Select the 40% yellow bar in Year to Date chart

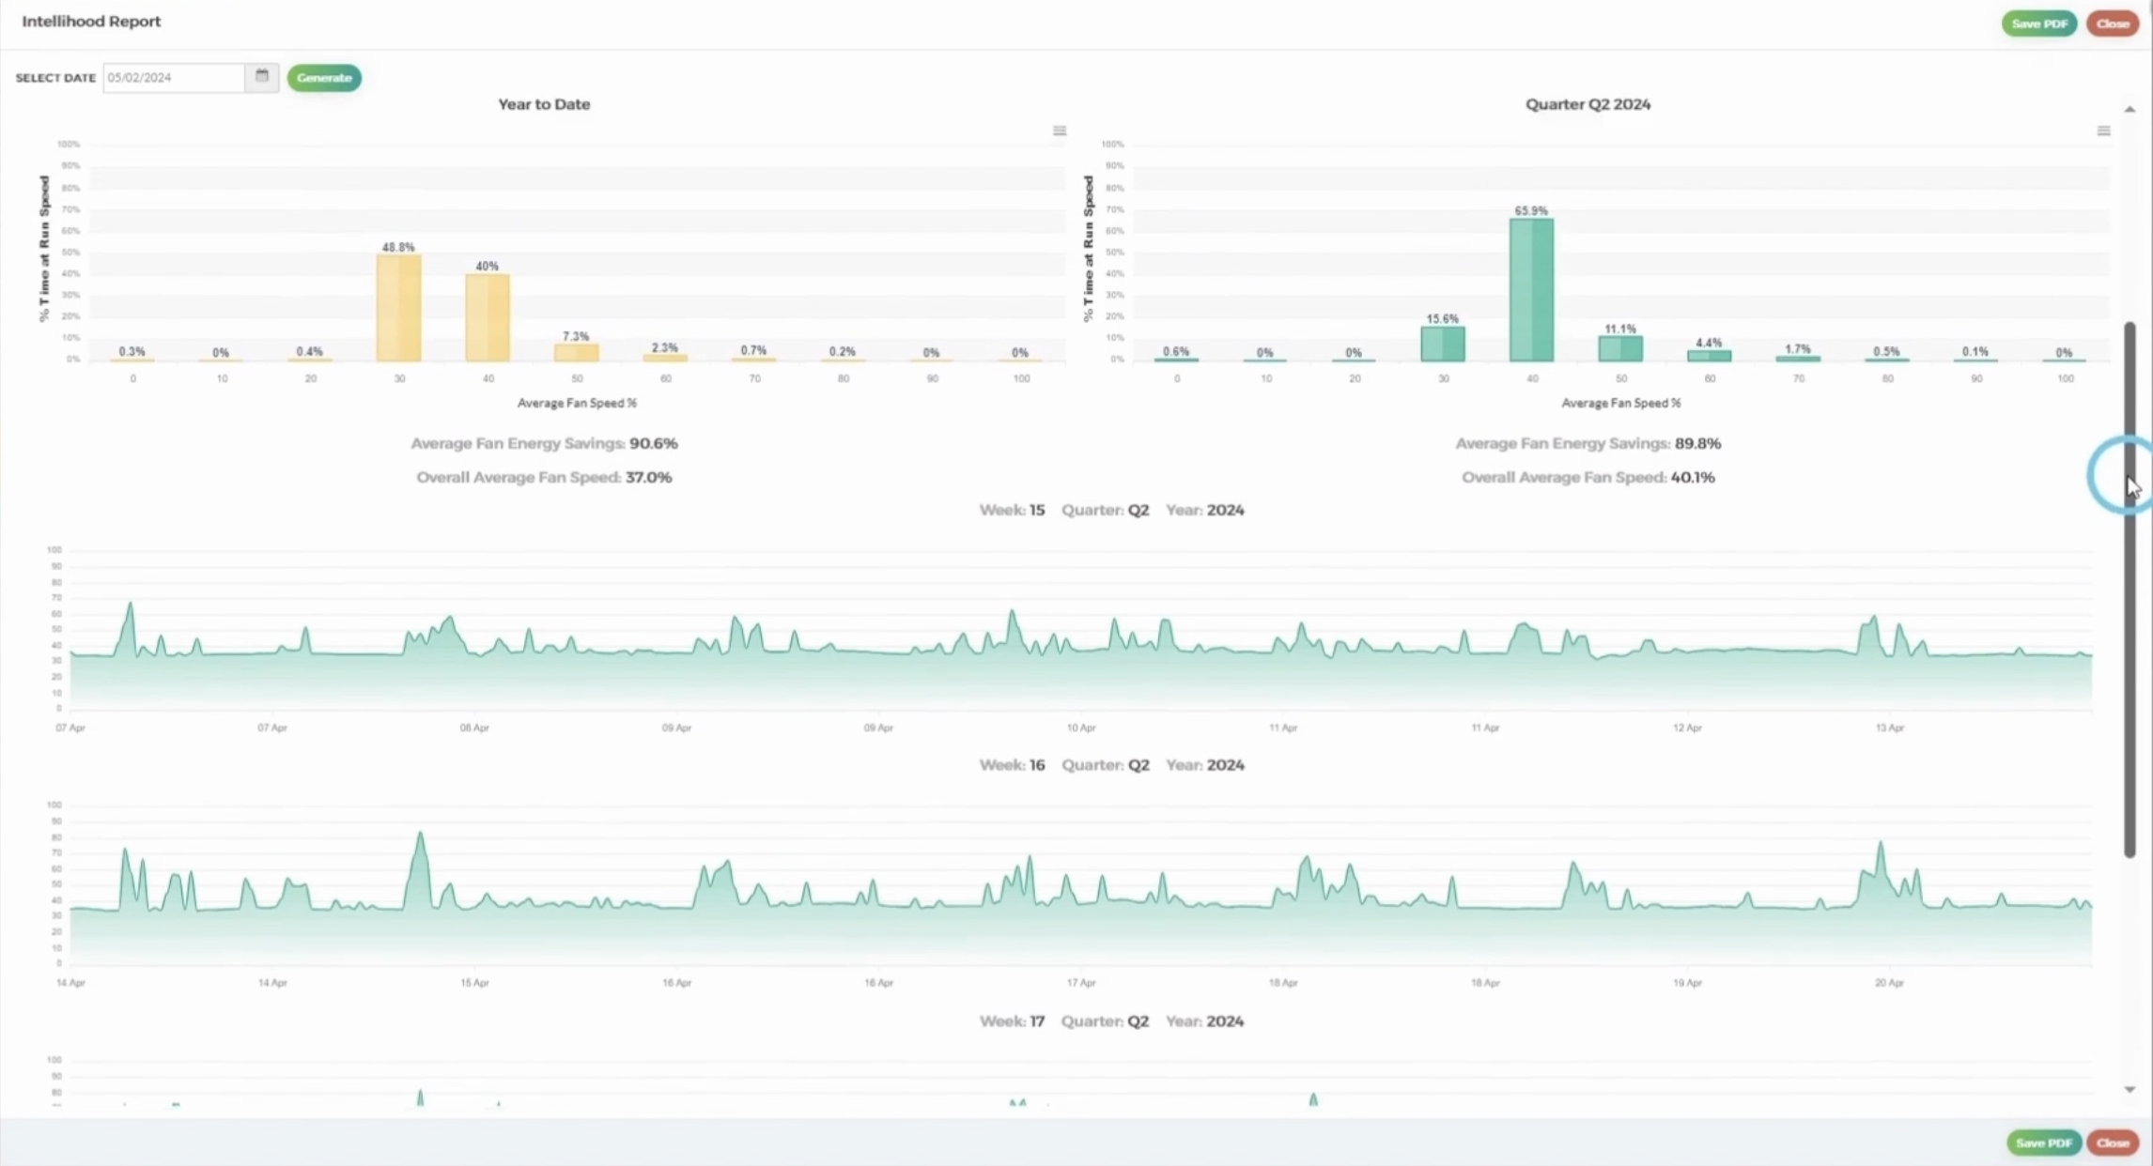[488, 317]
